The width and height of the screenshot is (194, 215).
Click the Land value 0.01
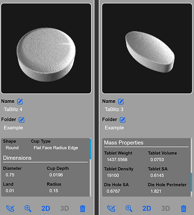(10, 191)
